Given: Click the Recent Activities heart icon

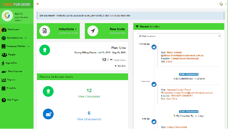Looking at the screenshot, I should tap(137, 26).
